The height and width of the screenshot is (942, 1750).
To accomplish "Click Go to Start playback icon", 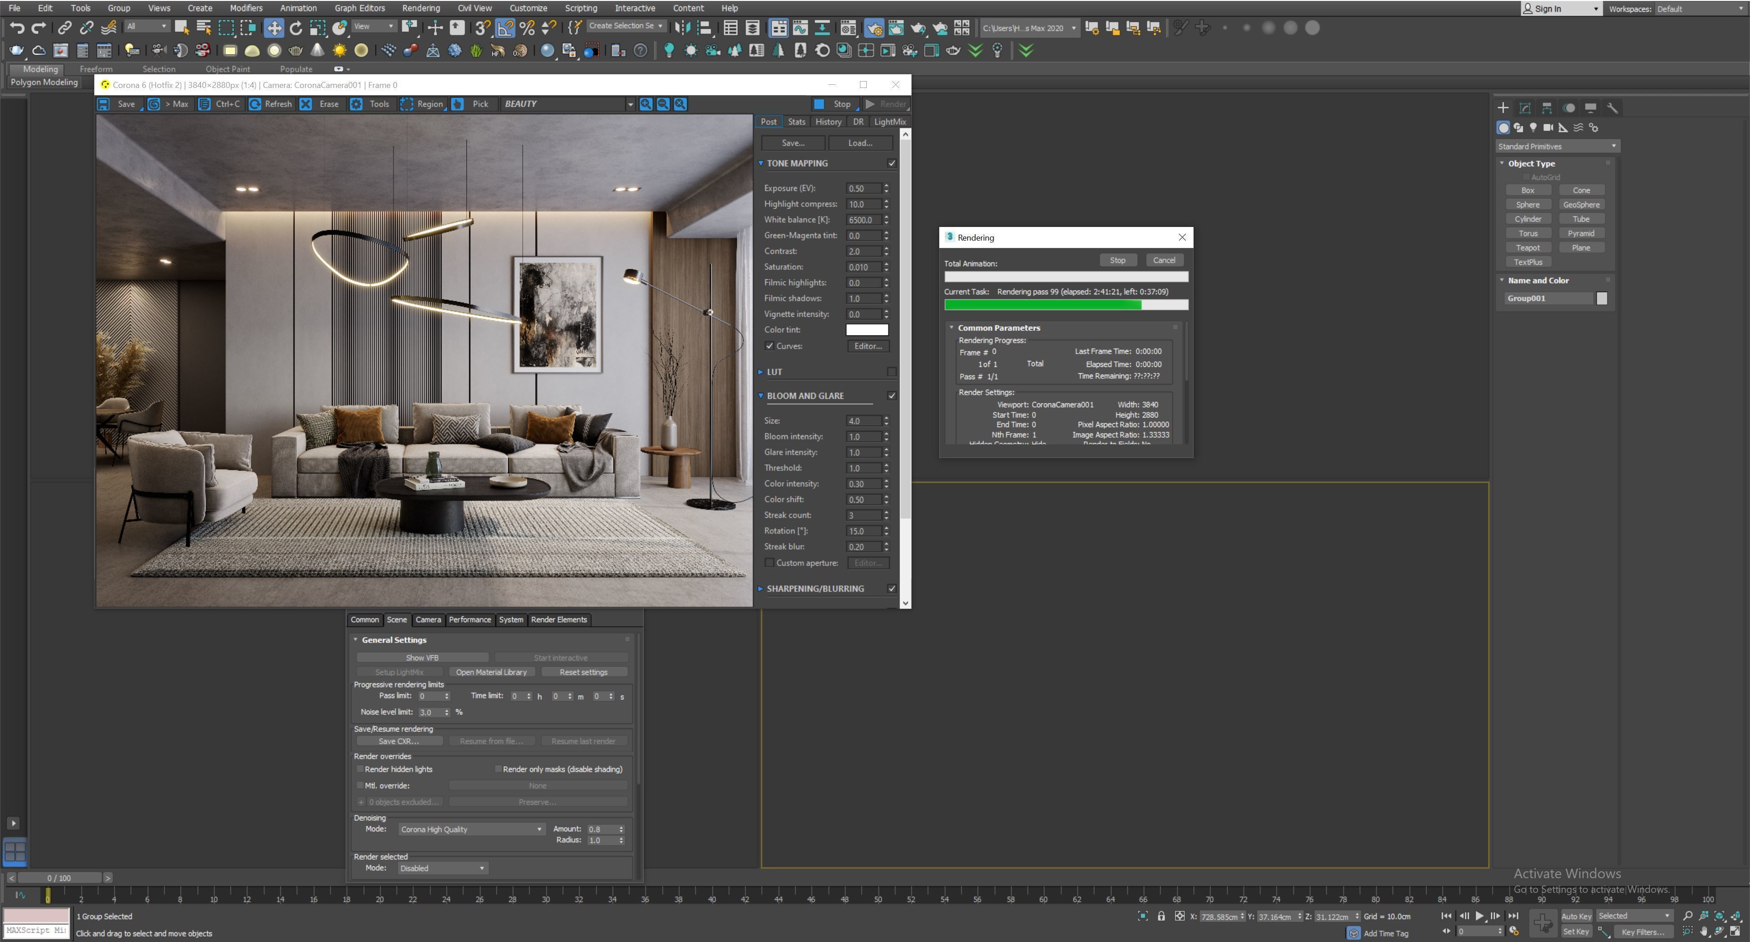I will pos(1446,916).
